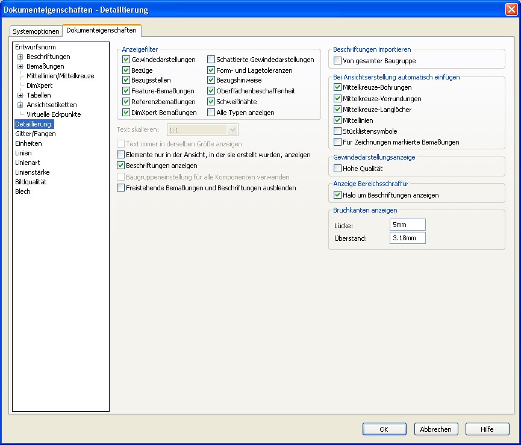Open the Gitter/Fangen settings
This screenshot has height=445, width=521.
35,134
